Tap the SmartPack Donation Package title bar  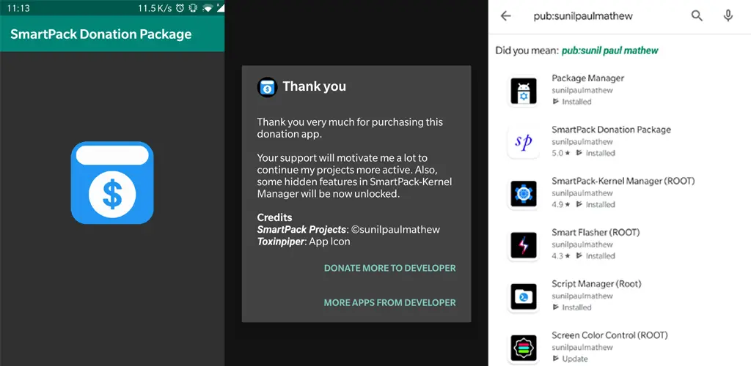pos(112,34)
